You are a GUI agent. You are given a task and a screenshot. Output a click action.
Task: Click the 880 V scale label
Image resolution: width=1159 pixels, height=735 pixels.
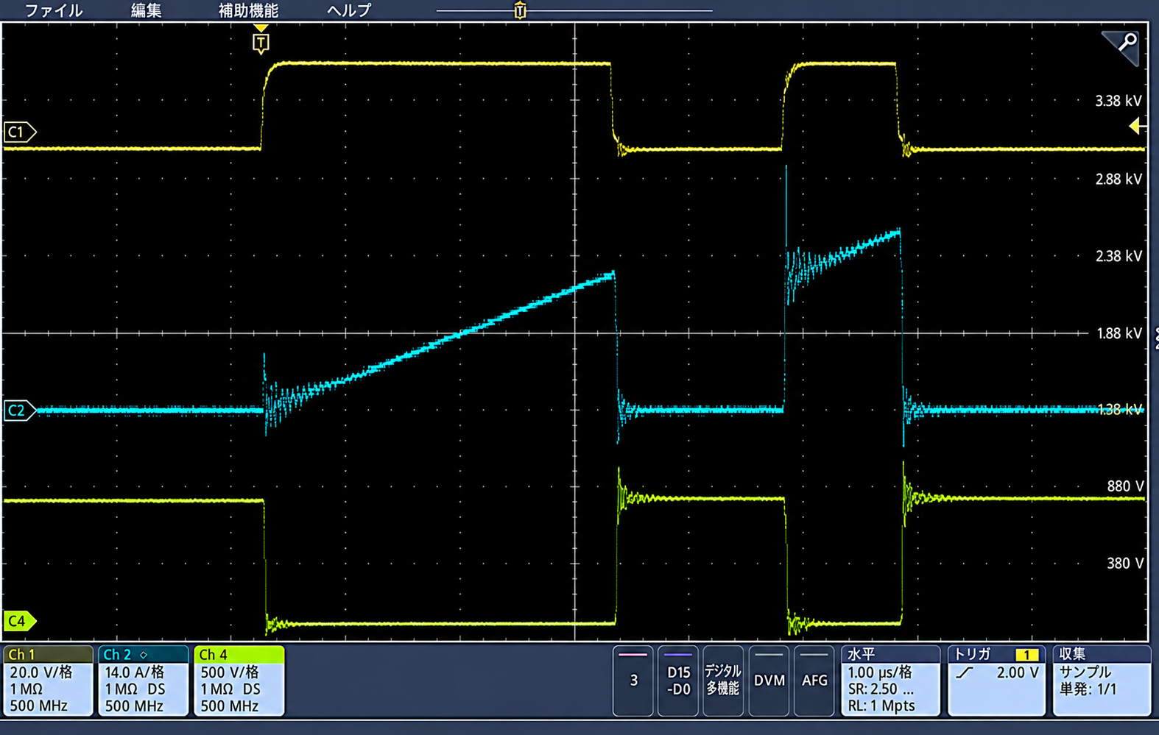[x=1125, y=486]
